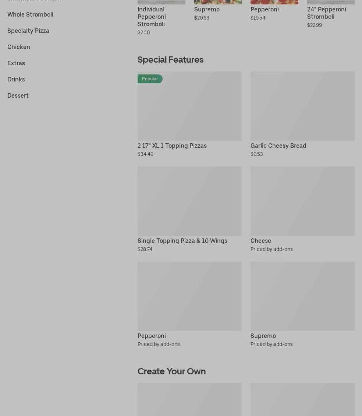This screenshot has width=362, height=416.
Task: Open Single Topping Pizza & 10 Wings image
Action: click(189, 201)
